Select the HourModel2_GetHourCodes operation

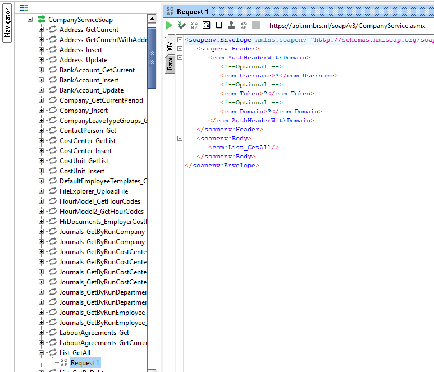pos(102,212)
